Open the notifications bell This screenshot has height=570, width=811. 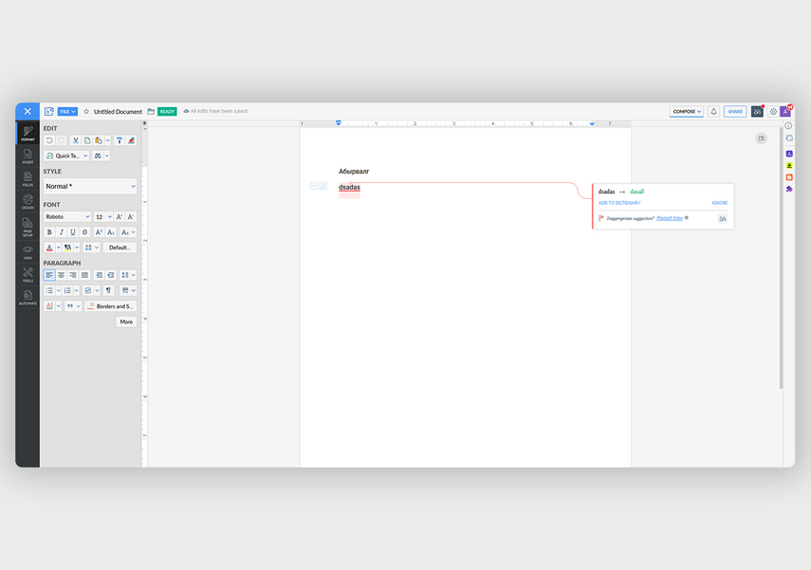tap(713, 111)
